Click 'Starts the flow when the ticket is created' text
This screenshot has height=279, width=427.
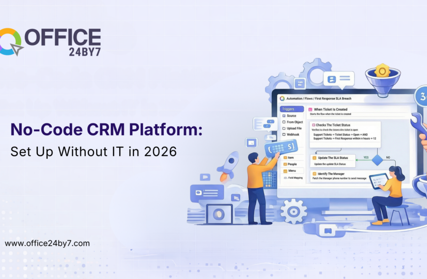(330, 114)
